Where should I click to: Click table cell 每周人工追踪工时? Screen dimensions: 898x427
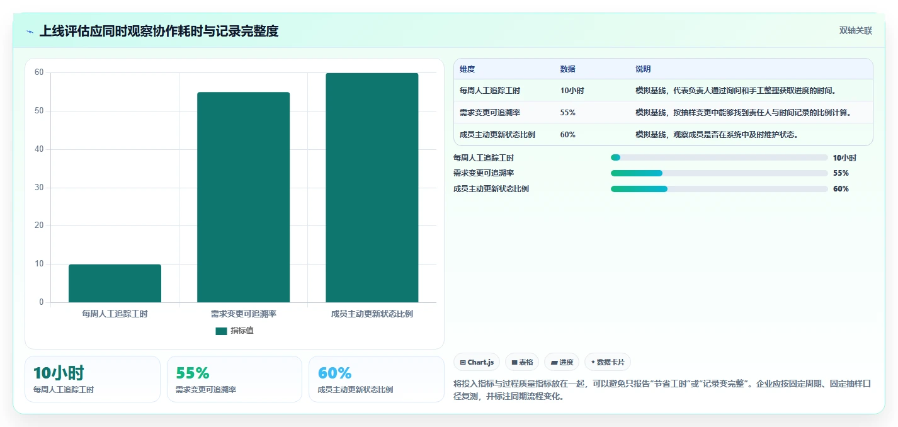490,91
